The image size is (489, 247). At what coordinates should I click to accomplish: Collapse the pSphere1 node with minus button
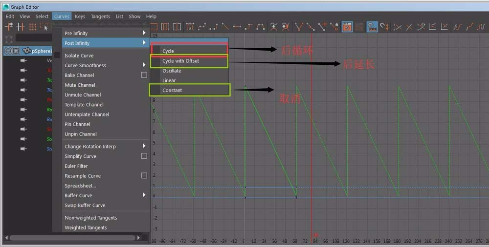pyautogui.click(x=8, y=51)
